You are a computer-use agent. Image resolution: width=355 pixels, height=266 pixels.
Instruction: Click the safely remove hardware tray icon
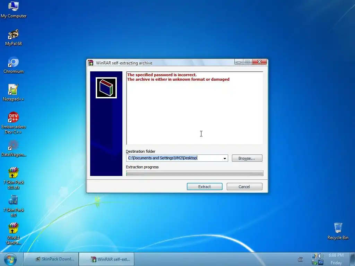(314, 263)
